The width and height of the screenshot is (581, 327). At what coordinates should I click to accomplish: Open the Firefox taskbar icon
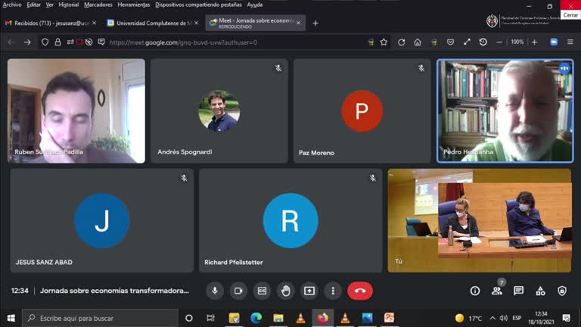[323, 318]
